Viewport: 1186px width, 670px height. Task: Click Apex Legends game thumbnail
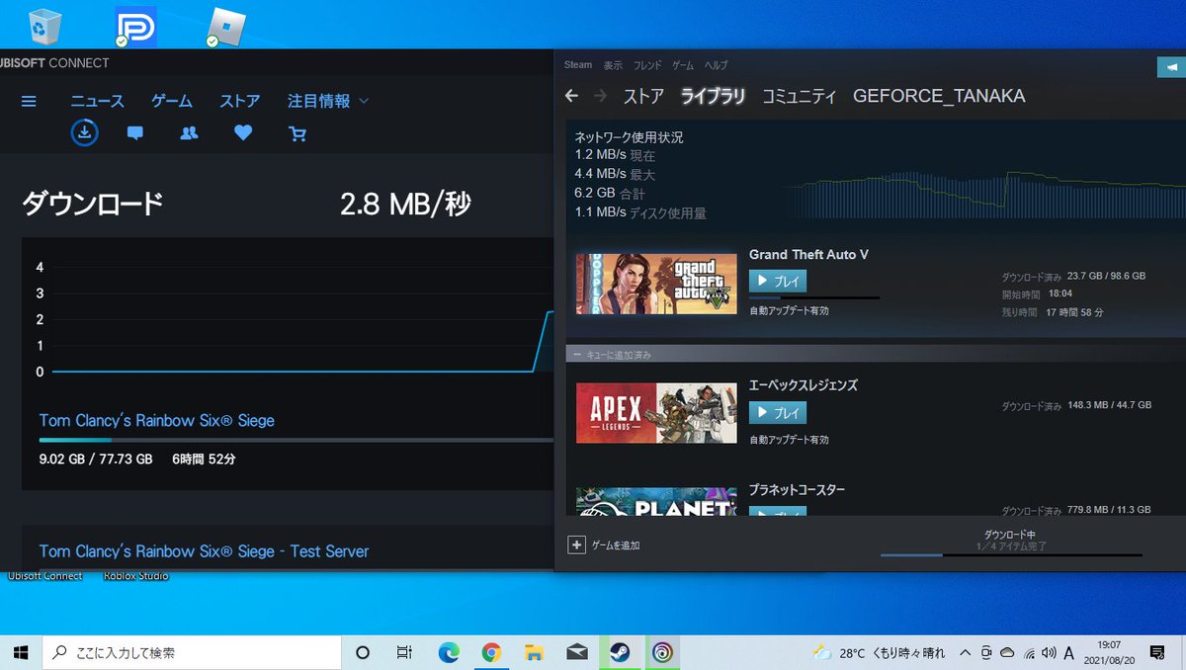pyautogui.click(x=656, y=413)
